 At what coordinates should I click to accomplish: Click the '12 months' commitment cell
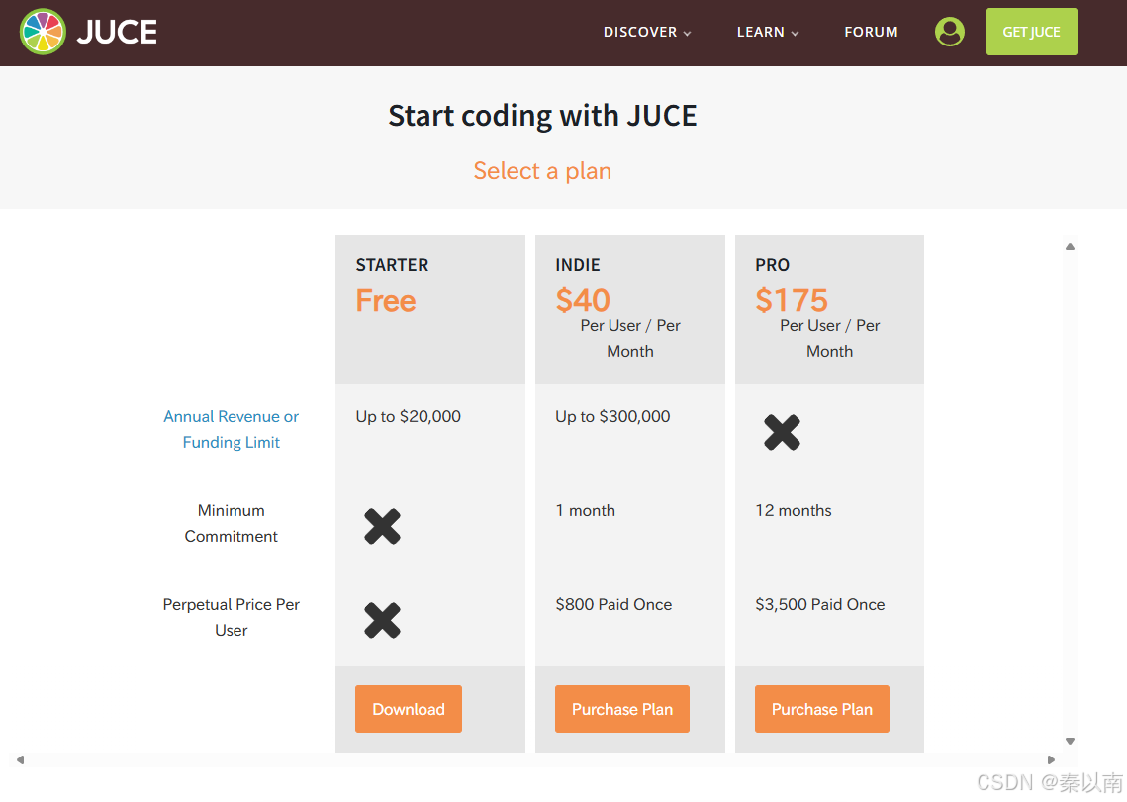coord(794,511)
